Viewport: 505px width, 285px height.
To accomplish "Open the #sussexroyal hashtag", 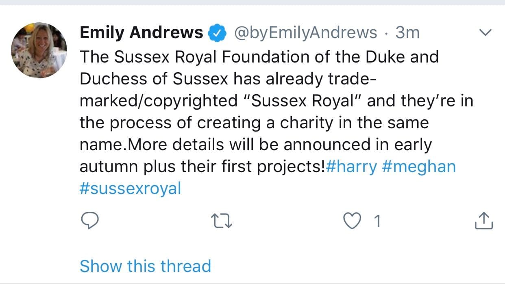I will pyautogui.click(x=130, y=188).
